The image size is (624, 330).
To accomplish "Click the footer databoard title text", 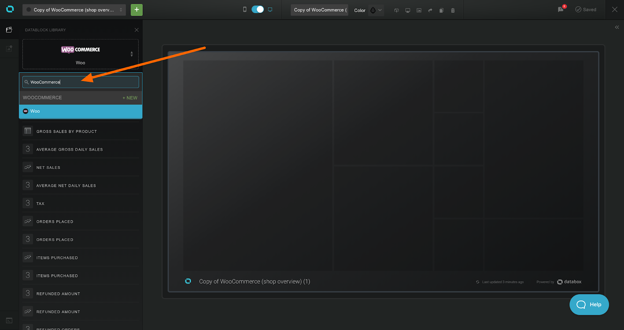I will pos(255,282).
